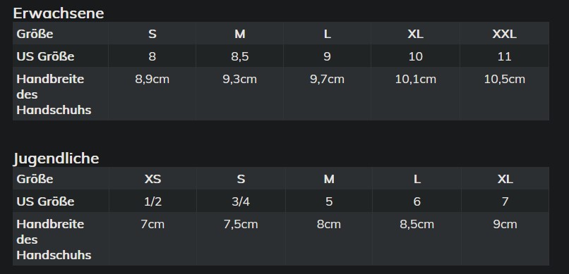Click the 8cm youth hand width cell
Image resolution: width=569 pixels, height=274 pixels.
pyautogui.click(x=329, y=239)
